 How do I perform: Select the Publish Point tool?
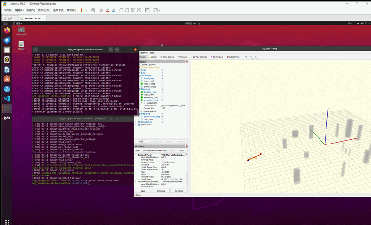[x=233, y=57]
